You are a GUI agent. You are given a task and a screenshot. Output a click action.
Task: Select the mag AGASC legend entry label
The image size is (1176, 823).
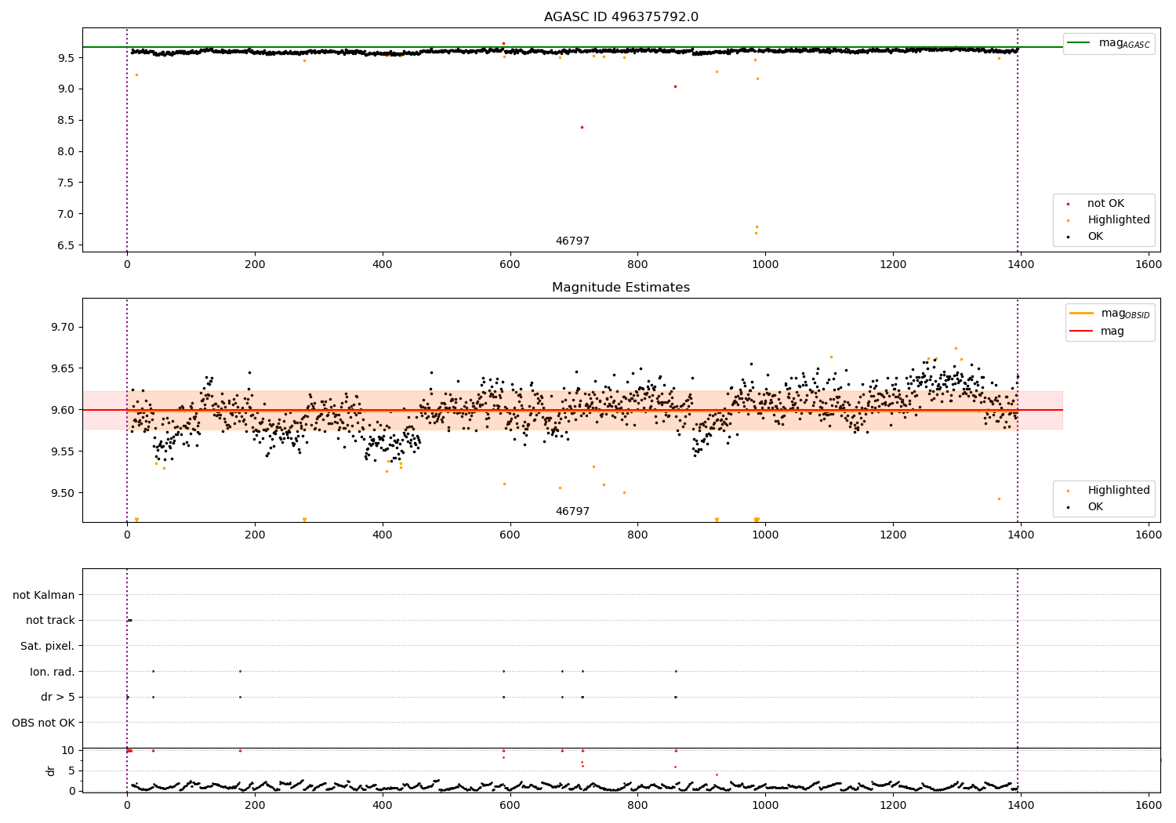1124,43
